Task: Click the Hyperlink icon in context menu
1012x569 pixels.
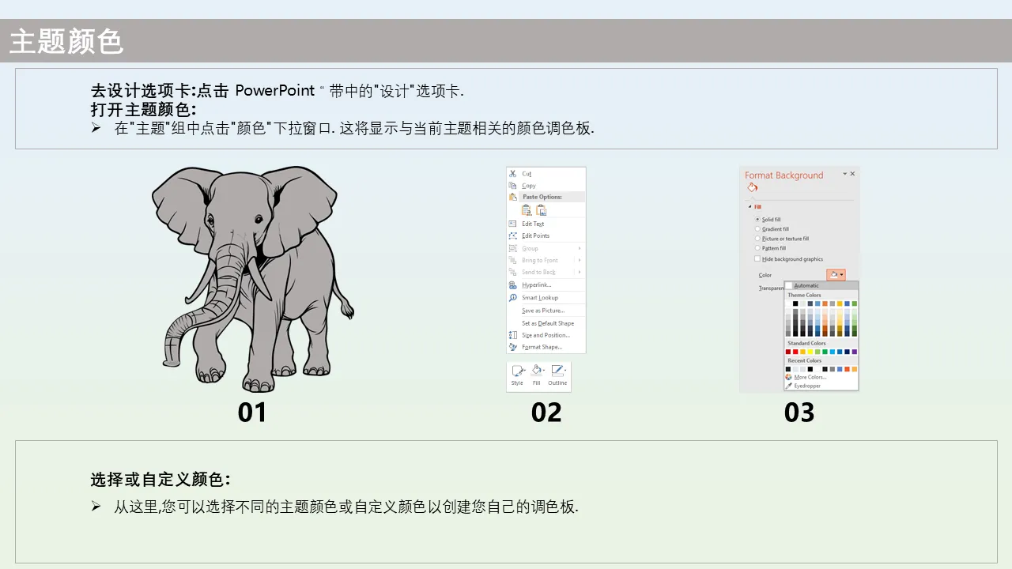Action: [x=513, y=284]
